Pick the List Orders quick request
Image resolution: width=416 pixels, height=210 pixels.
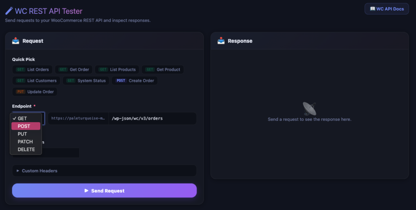[32, 69]
